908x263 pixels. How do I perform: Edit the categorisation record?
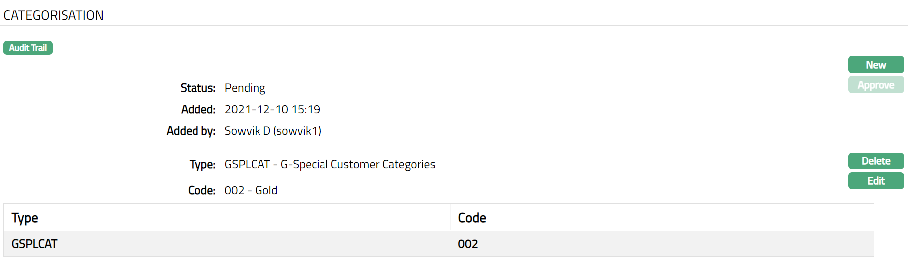(876, 181)
